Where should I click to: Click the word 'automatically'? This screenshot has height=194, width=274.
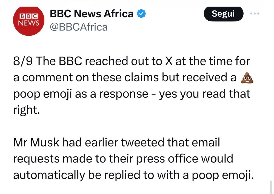click(x=49, y=175)
